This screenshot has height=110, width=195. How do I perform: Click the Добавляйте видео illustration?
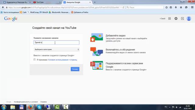(97, 38)
